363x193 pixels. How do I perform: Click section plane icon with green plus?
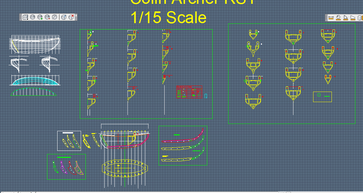(x=40, y=17)
